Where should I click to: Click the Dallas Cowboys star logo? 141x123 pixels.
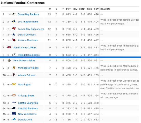[14, 34]
